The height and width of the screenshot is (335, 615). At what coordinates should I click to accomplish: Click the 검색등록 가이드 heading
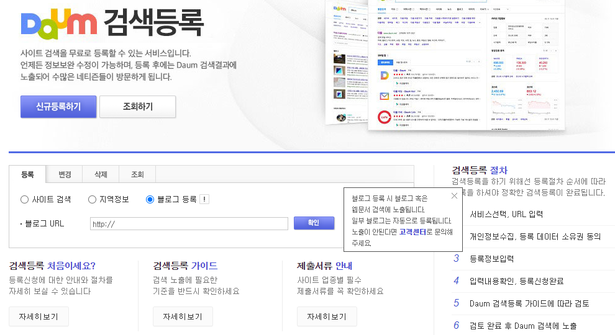(185, 266)
